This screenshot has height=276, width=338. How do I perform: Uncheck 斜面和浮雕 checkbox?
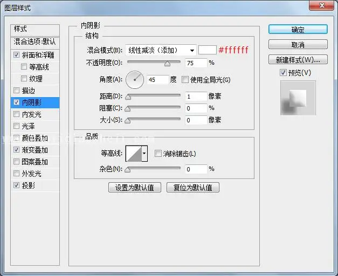(x=16, y=55)
